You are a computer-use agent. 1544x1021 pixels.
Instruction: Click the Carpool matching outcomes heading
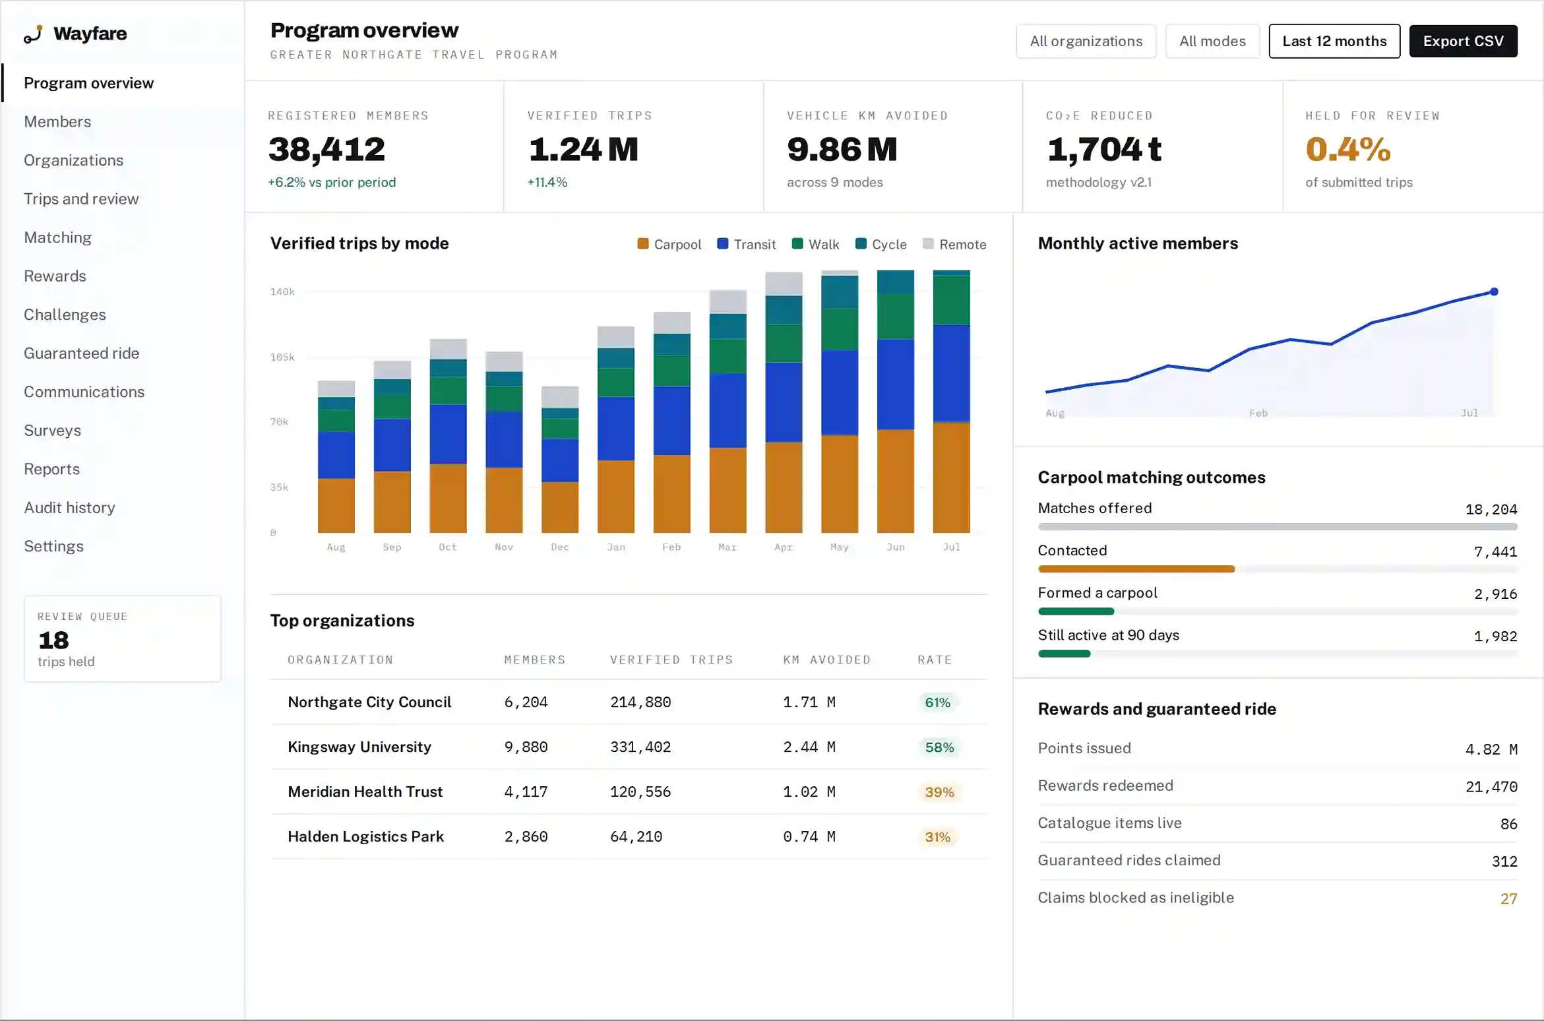[x=1152, y=478]
